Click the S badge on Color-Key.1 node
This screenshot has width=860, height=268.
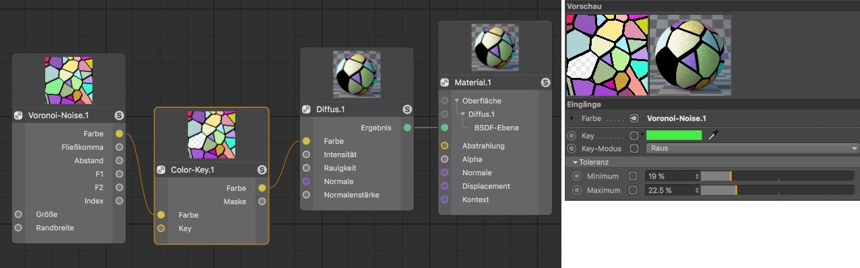tap(262, 170)
